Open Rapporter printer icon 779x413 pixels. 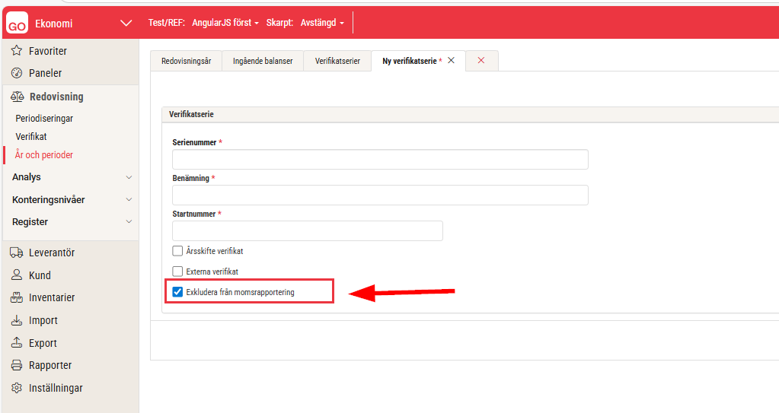point(17,365)
